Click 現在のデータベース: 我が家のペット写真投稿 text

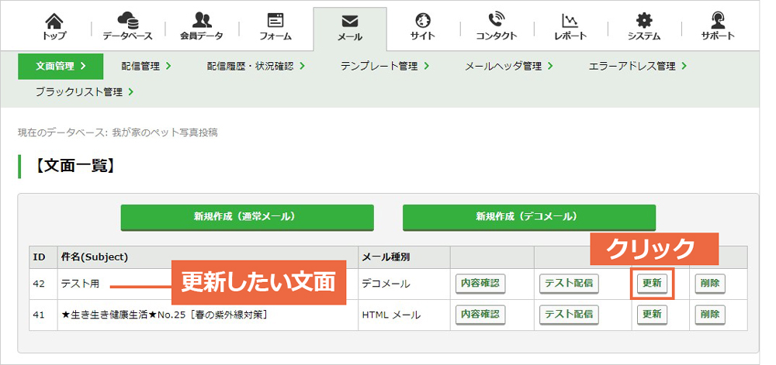(x=118, y=133)
